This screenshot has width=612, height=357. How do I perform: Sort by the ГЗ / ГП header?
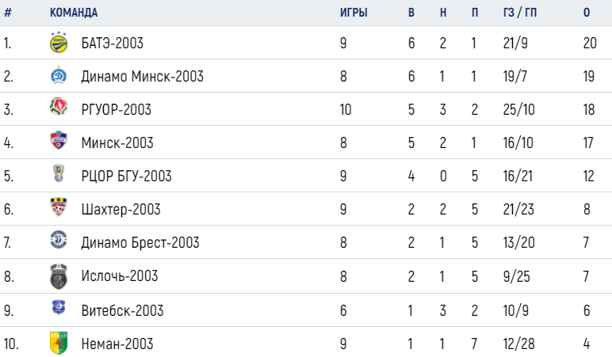tap(520, 13)
